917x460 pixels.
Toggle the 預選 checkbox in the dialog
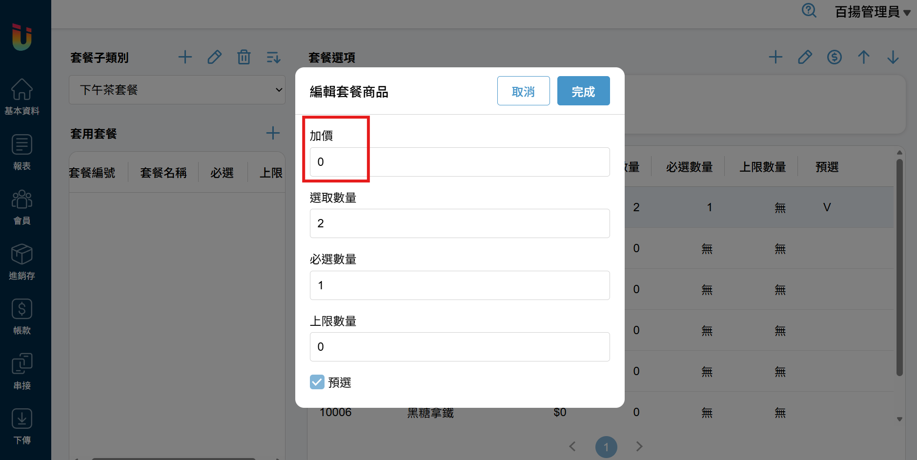(x=317, y=382)
